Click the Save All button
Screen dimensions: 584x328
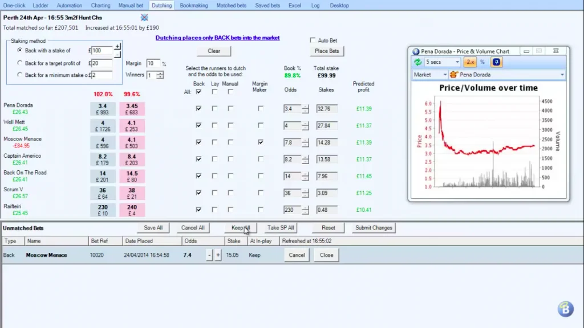click(153, 228)
